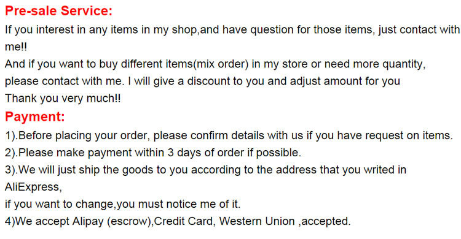Click the red Pre-sale Service heading

point(59,11)
